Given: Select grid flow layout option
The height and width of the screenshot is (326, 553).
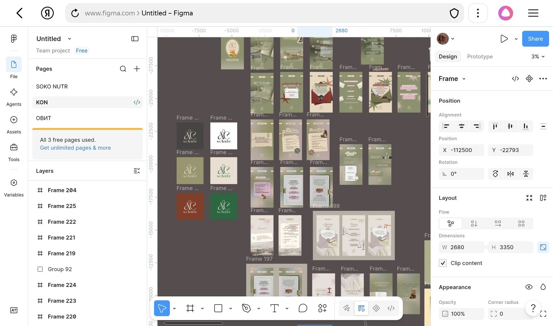Looking at the screenshot, I should pyautogui.click(x=521, y=223).
